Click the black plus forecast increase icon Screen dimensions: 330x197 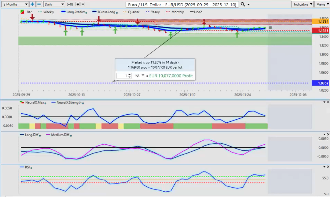click(78, 4)
